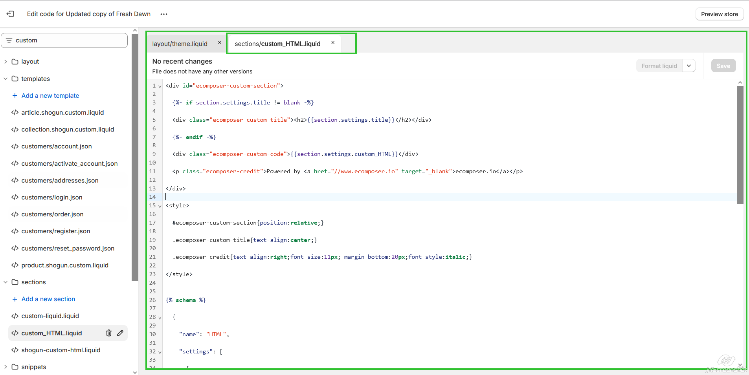Viewport: 749px width, 375px height.
Task: Click the filter icon in the search box
Action: pyautogui.click(x=9, y=40)
